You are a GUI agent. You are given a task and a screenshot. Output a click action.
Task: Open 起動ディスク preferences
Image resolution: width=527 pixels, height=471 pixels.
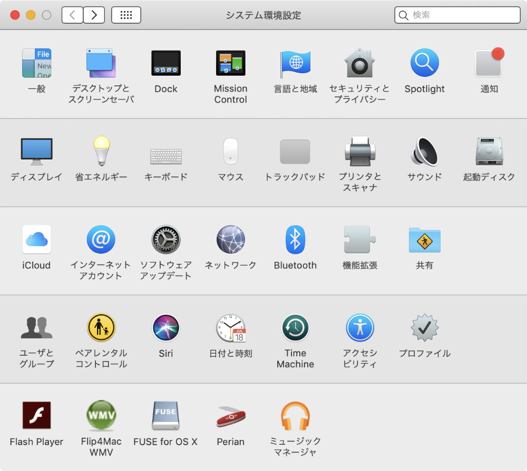489,151
